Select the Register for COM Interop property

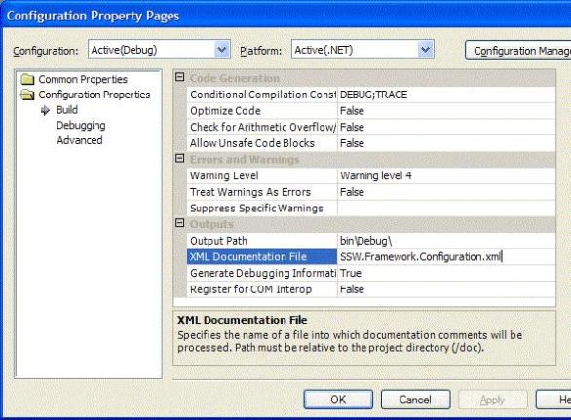pos(262,289)
